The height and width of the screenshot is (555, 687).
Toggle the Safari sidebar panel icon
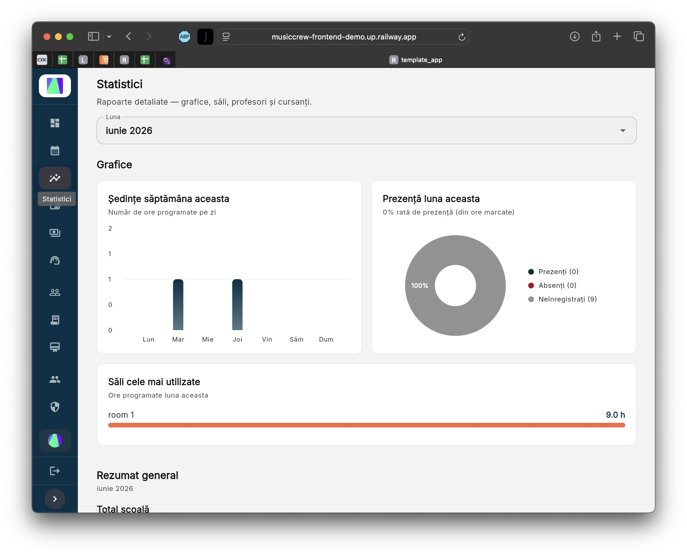click(x=94, y=36)
